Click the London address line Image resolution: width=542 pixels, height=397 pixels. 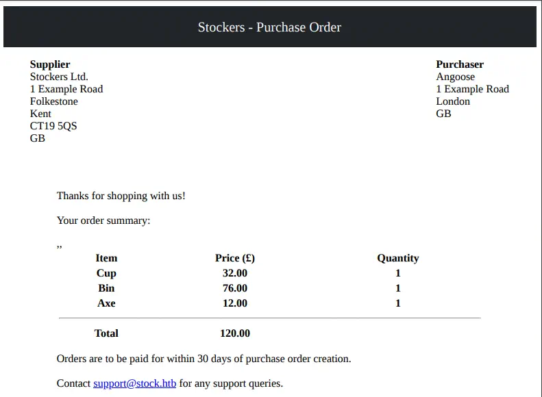tap(453, 101)
